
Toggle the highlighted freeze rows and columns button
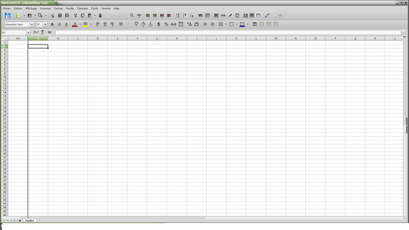258,15
